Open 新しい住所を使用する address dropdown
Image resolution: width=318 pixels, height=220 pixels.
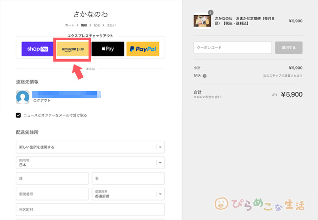(x=90, y=147)
